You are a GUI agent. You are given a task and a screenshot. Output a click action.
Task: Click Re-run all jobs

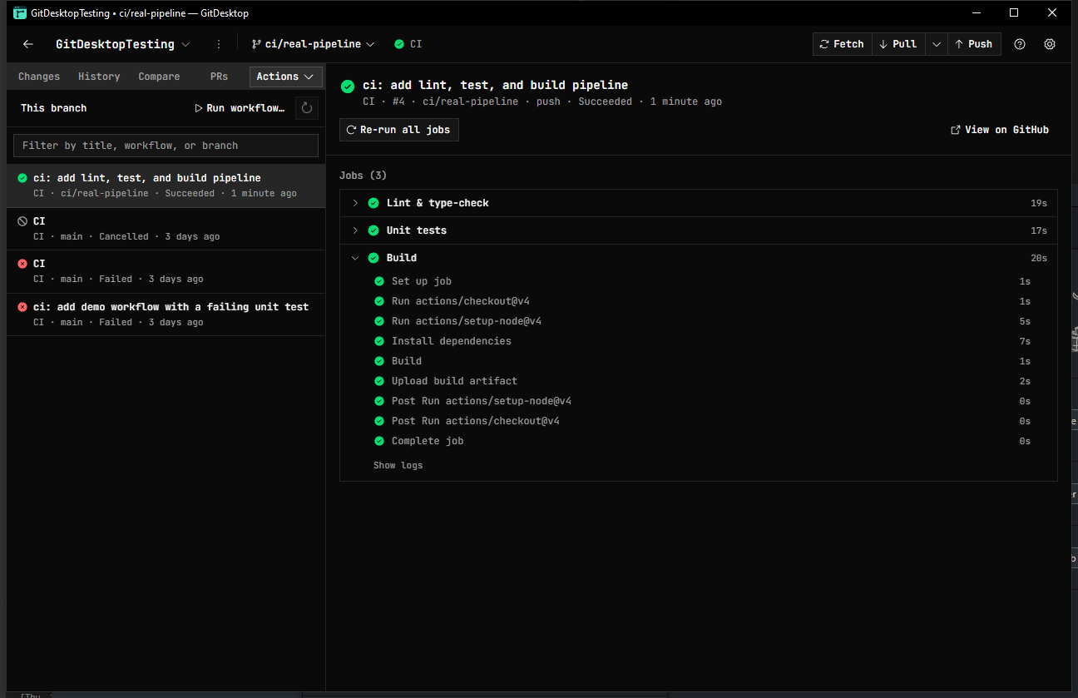pyautogui.click(x=399, y=130)
